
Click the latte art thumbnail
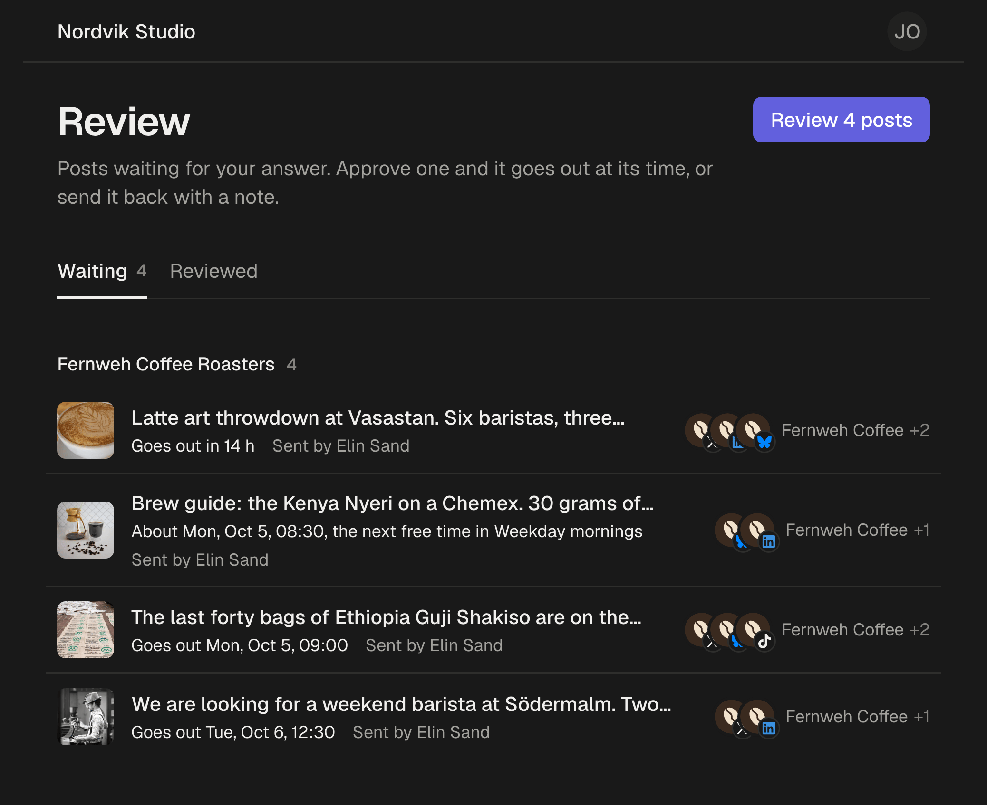click(x=86, y=430)
